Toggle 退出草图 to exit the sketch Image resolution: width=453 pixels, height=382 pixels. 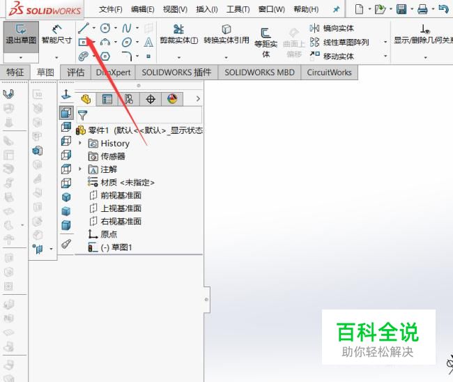[21, 37]
